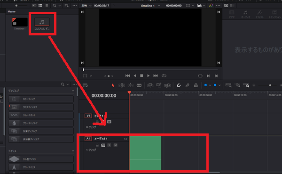
Task: Click Insert clip button
Action: (150, 85)
